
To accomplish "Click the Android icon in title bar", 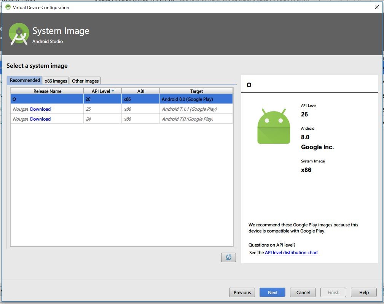I will point(8,7).
